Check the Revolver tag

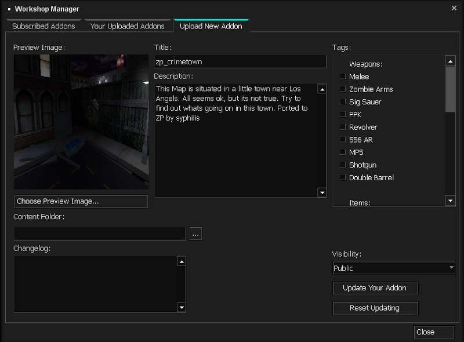(342, 127)
